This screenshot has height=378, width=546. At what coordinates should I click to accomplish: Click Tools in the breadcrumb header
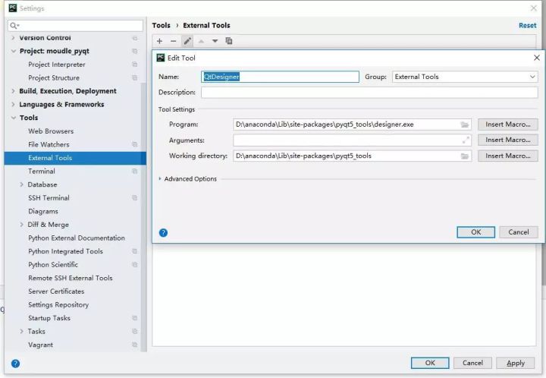click(x=161, y=26)
